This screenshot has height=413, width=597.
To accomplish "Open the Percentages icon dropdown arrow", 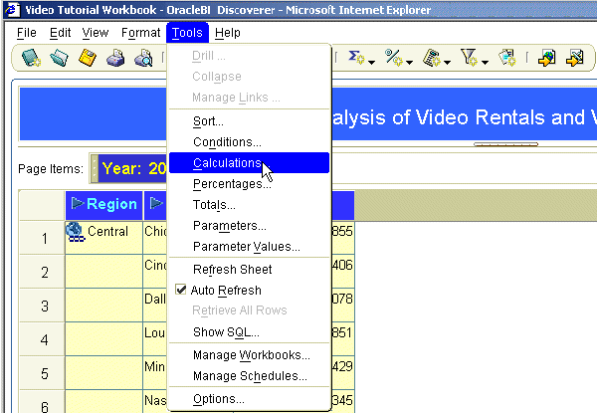I will (409, 62).
